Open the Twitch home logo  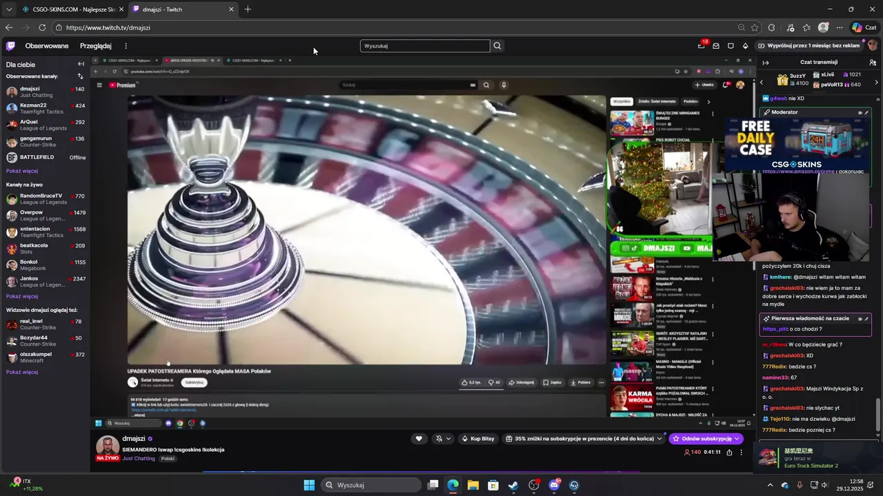point(10,46)
